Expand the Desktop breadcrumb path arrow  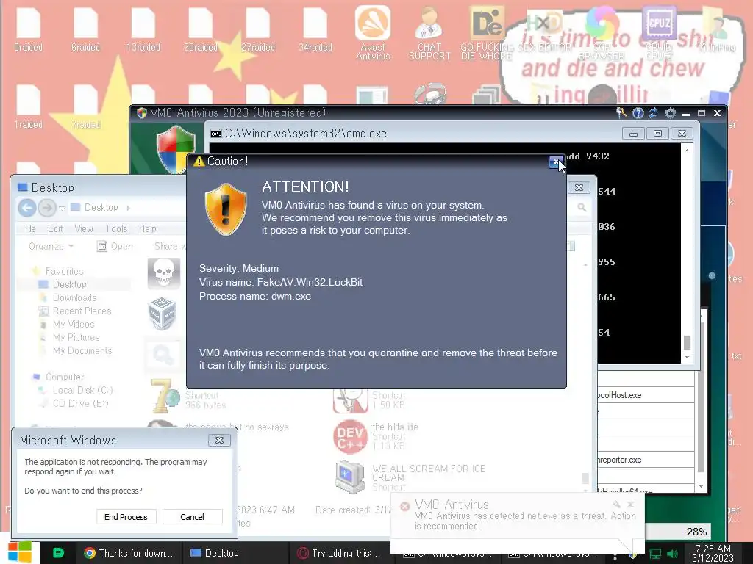tap(128, 208)
